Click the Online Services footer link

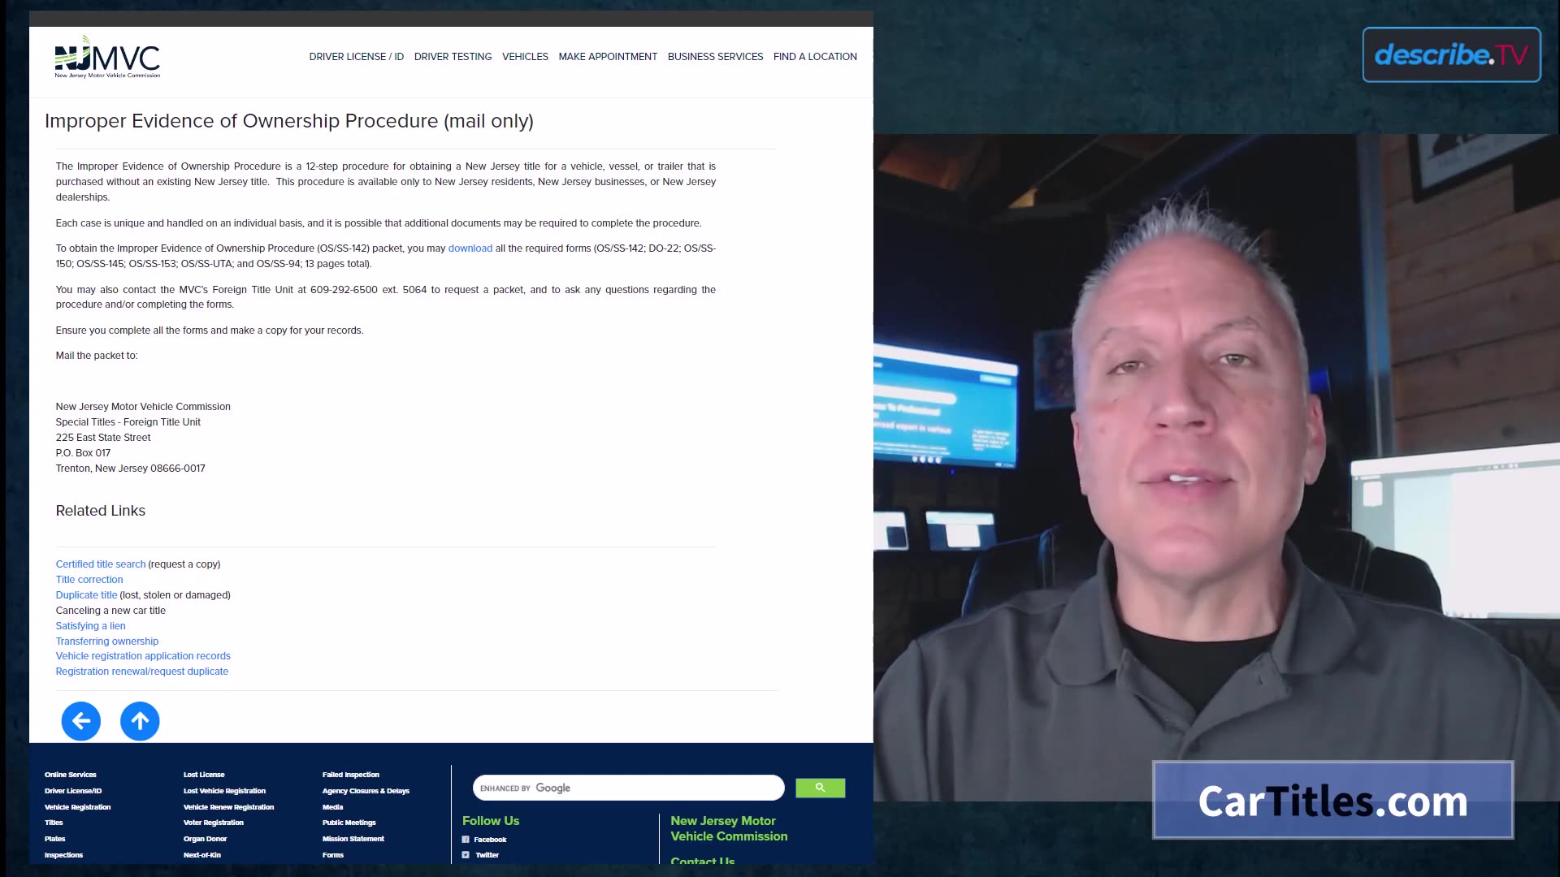(x=70, y=773)
